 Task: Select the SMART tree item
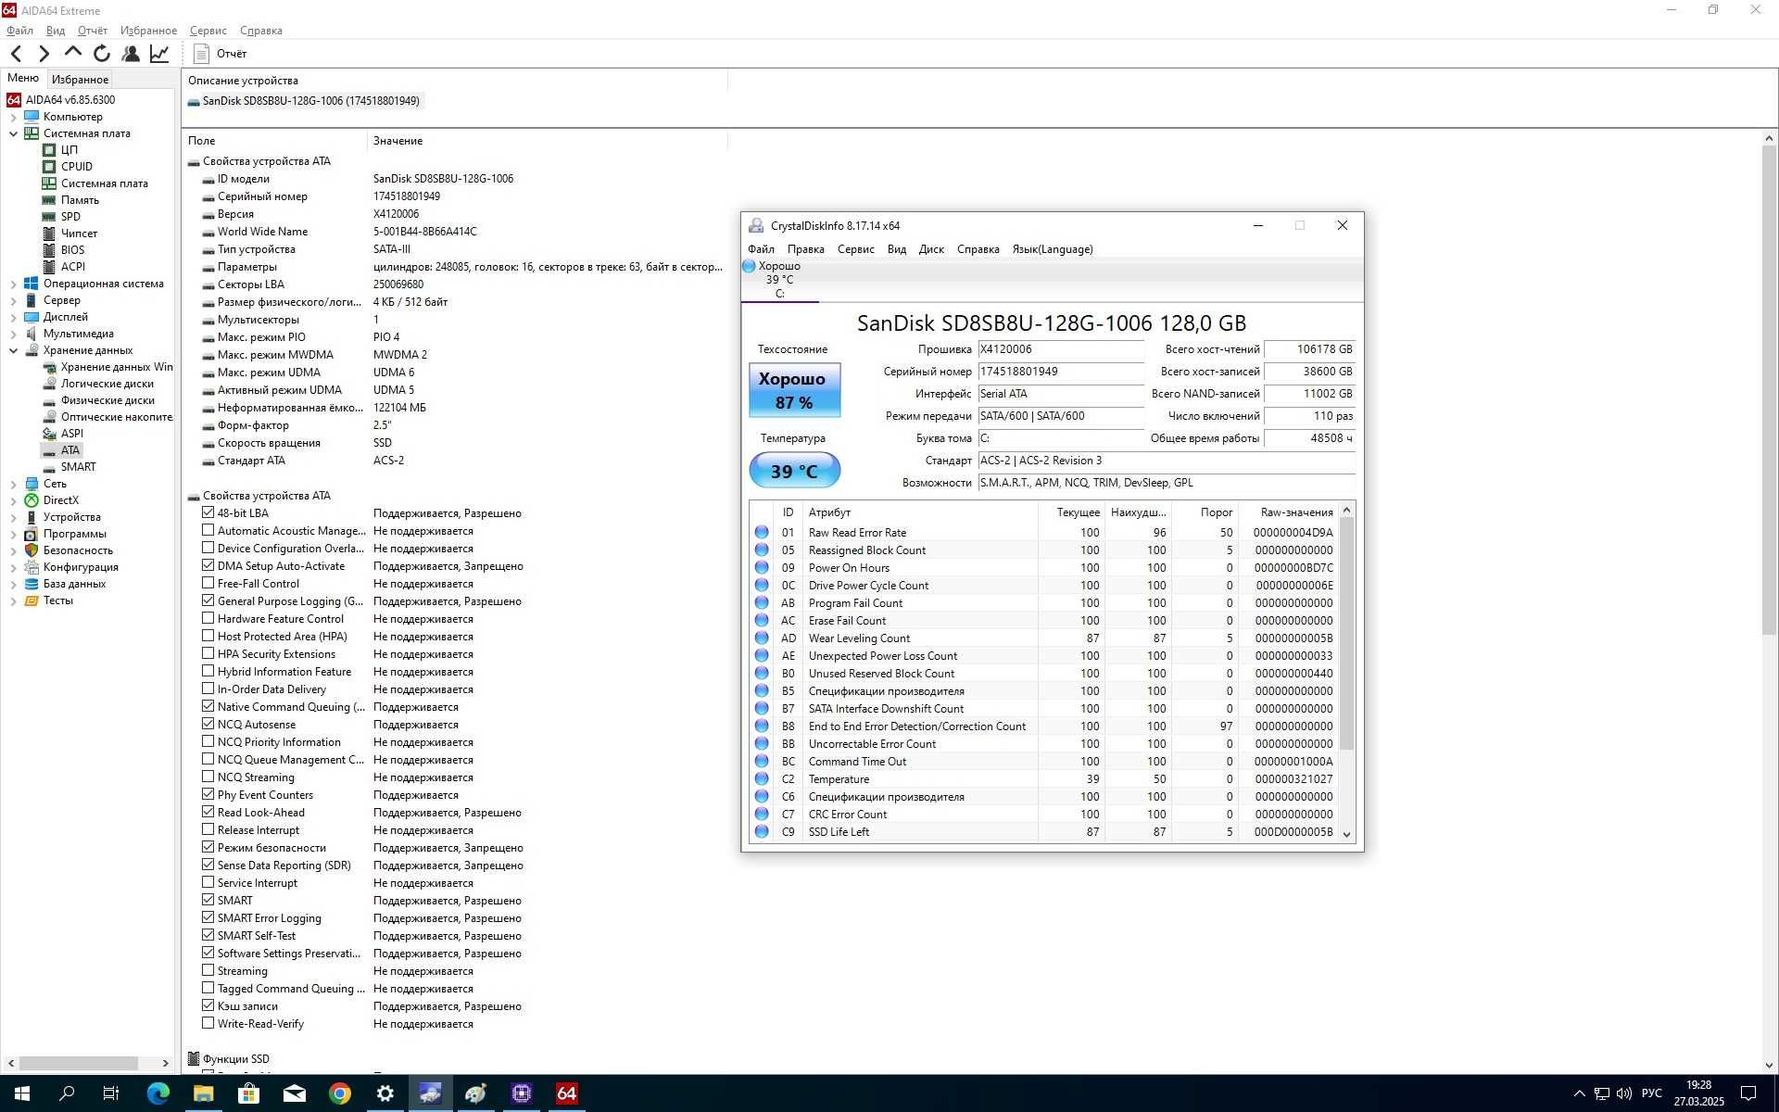[78, 467]
